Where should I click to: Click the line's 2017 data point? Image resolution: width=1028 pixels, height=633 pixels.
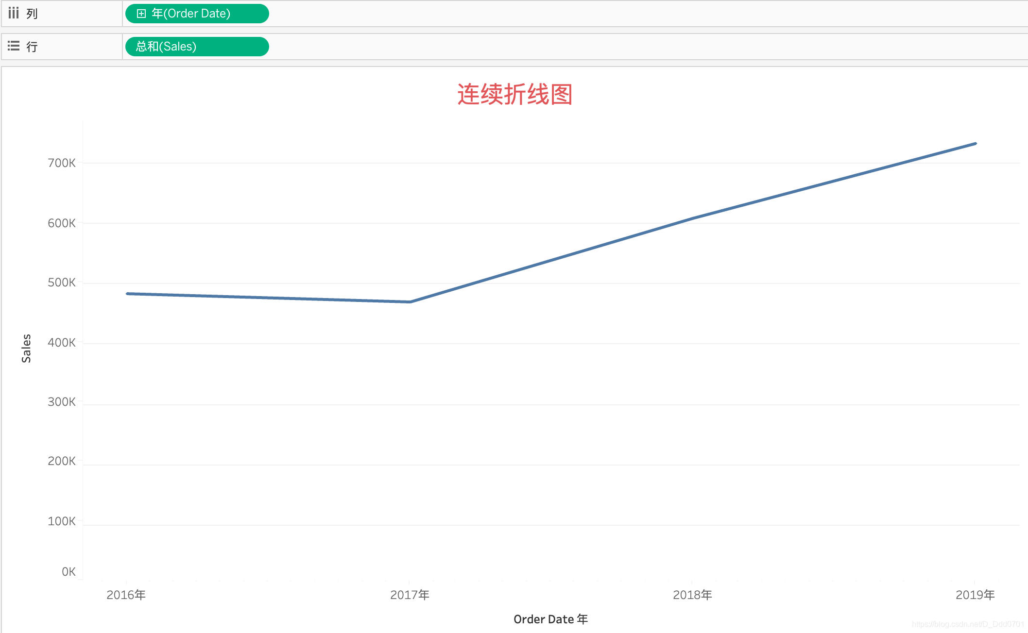pos(410,302)
